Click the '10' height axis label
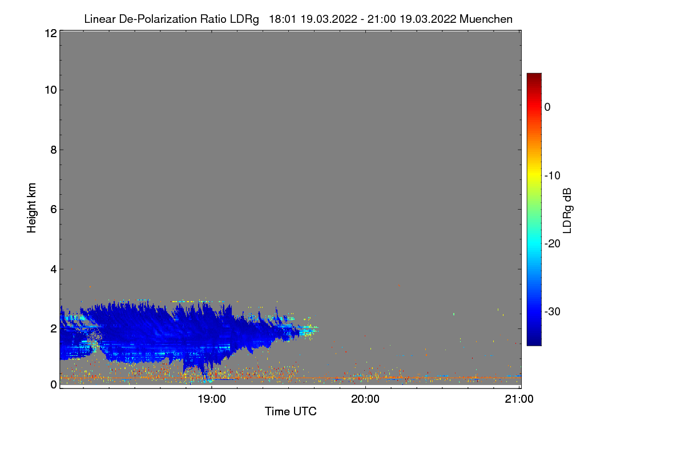Image resolution: width=685 pixels, height=457 pixels. pyautogui.click(x=50, y=90)
